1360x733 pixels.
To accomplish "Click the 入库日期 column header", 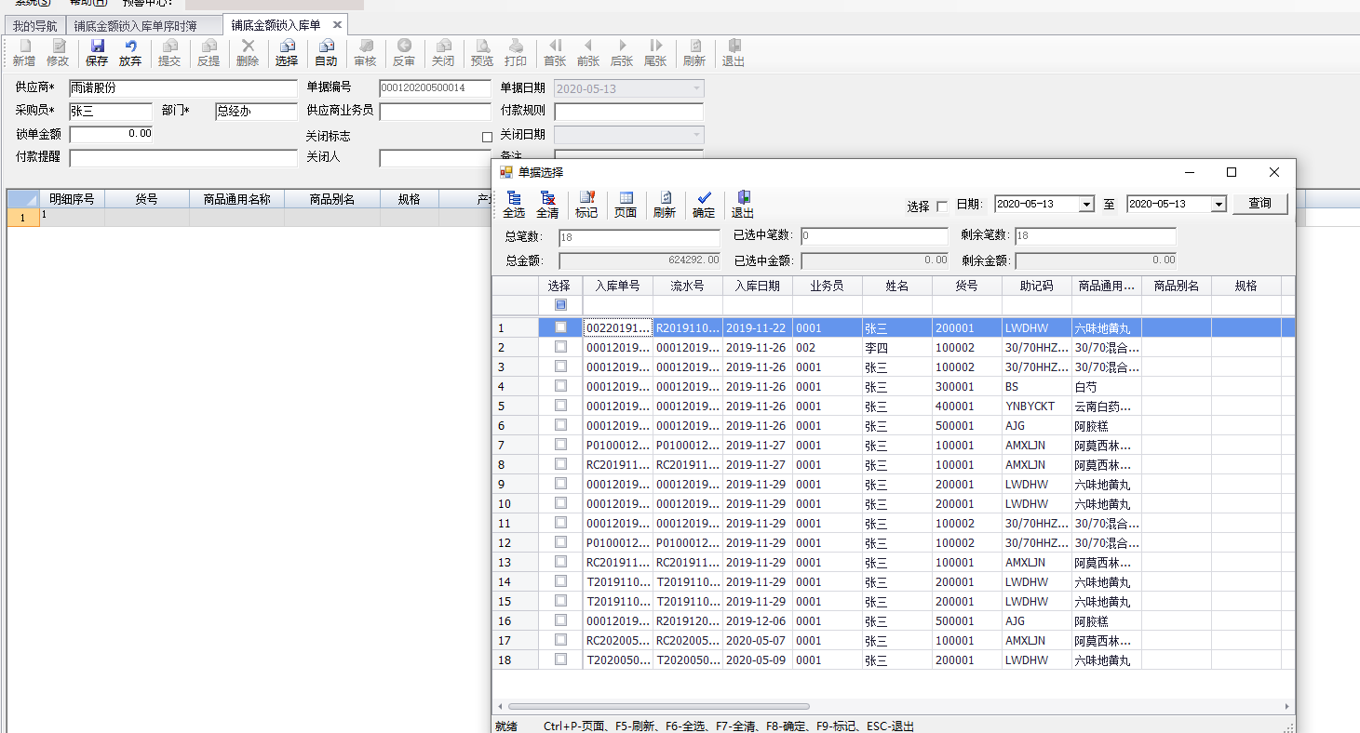I will coord(758,286).
